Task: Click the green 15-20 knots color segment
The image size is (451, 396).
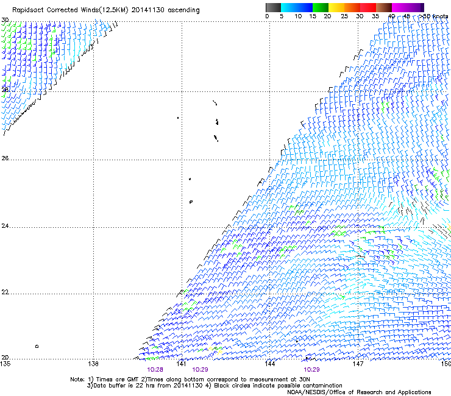Action: [321, 7]
